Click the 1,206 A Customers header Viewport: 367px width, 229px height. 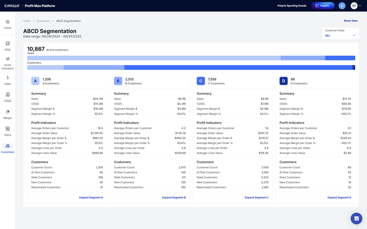point(50,81)
